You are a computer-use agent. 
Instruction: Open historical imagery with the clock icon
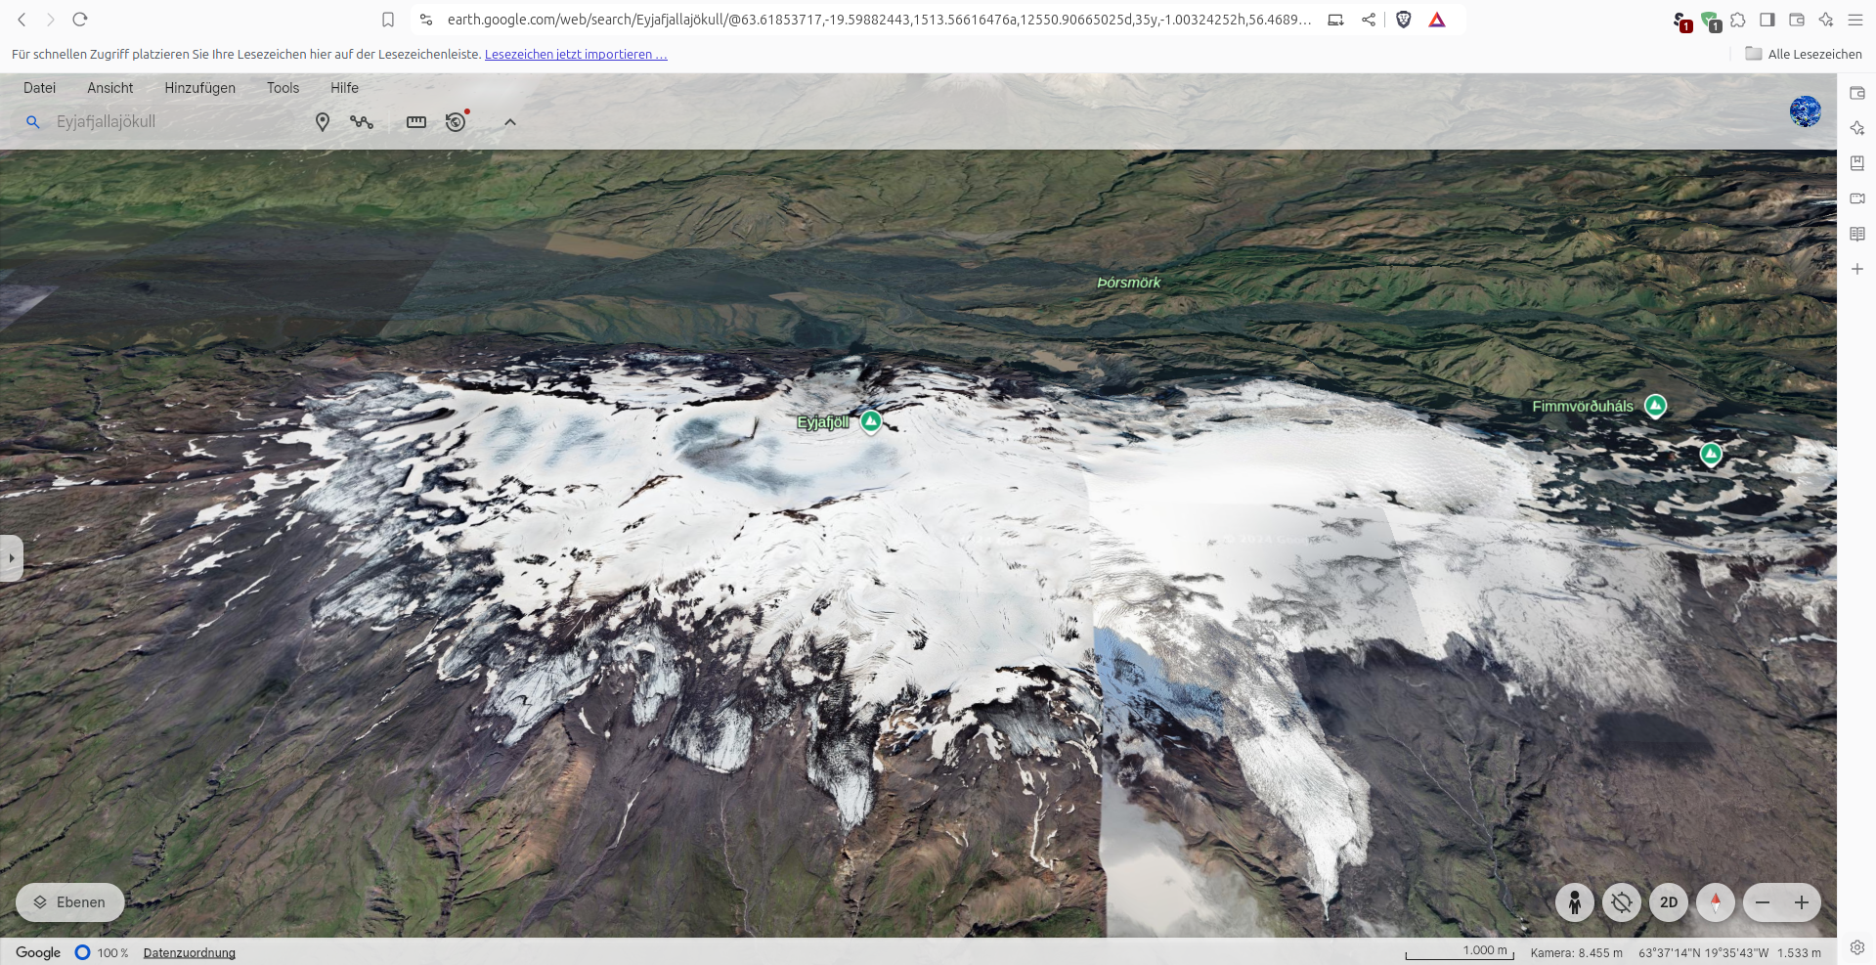(x=456, y=122)
